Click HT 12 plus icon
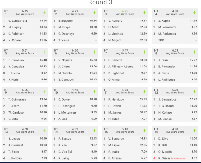 click(194, 91)
